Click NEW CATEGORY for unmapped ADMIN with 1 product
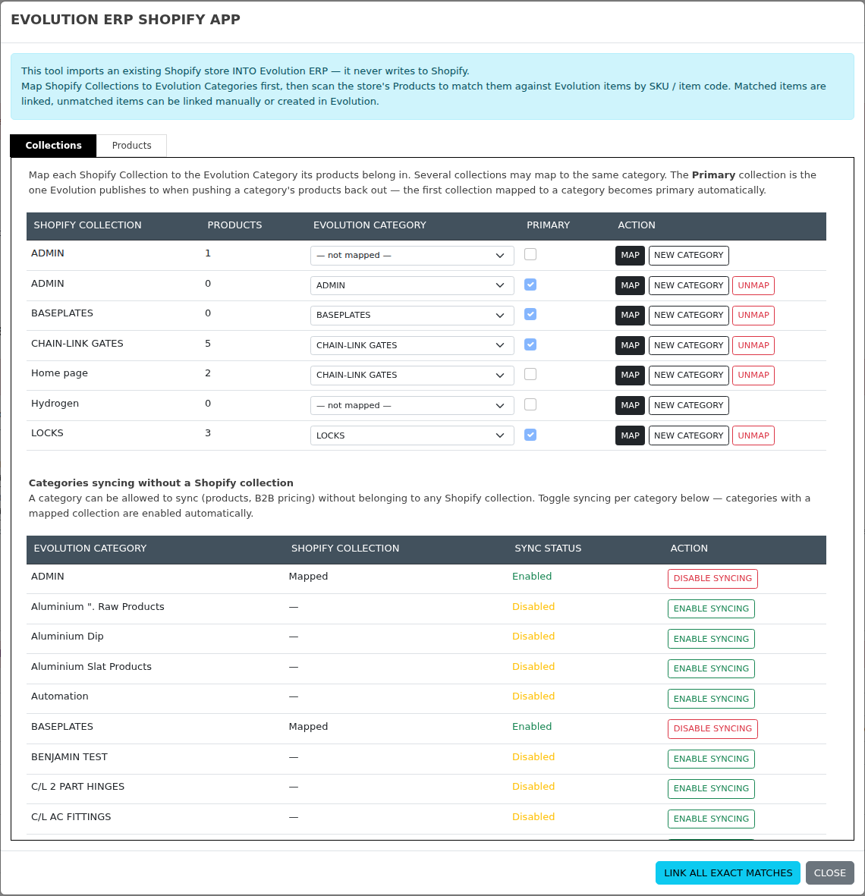 pyautogui.click(x=688, y=256)
